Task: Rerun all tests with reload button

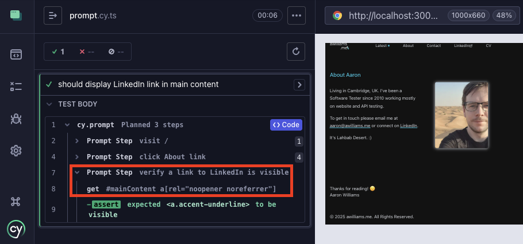Action: coord(296,52)
